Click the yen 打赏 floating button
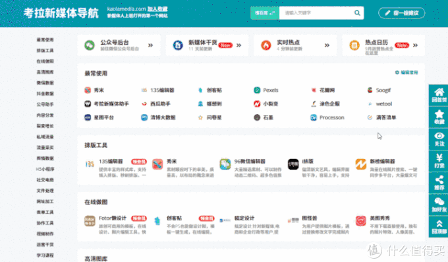This screenshot has height=262, width=448. click(439, 160)
